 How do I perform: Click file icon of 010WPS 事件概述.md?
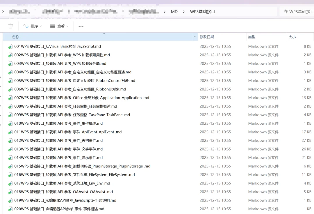point(10,124)
